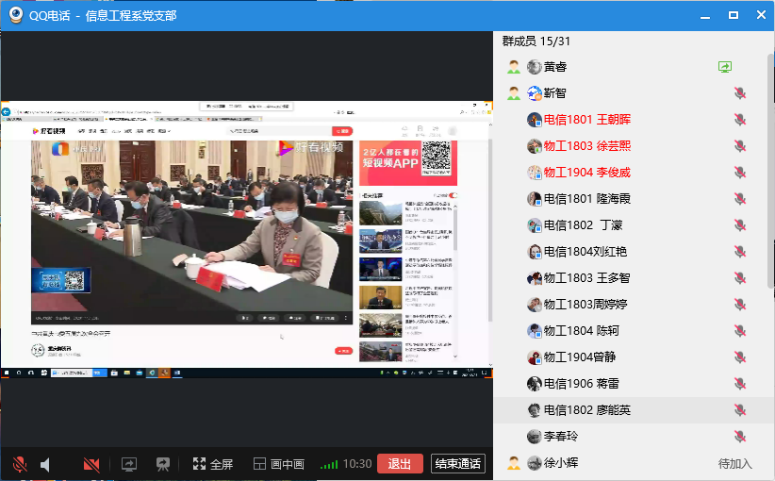
Task: Click the share screen icon
Action: pos(129,464)
